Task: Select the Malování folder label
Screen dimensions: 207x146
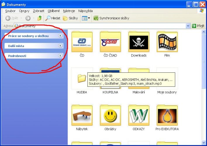Action: click(139, 92)
